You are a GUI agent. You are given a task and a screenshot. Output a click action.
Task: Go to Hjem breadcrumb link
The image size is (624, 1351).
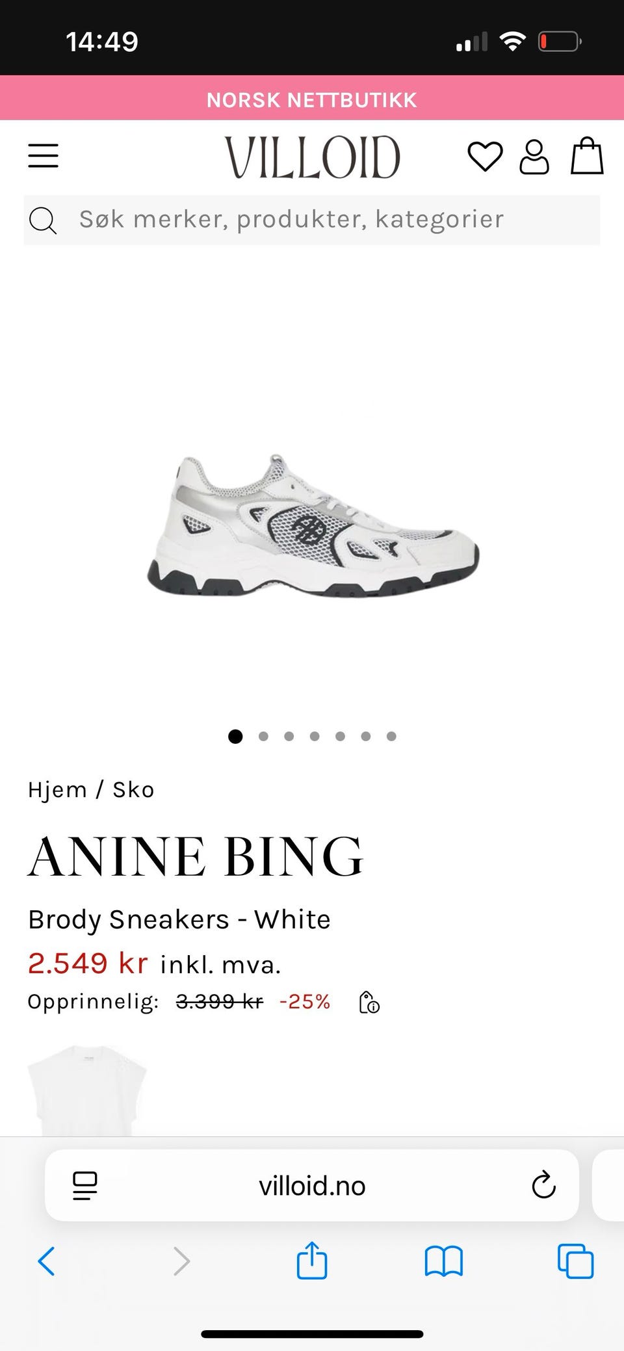[57, 789]
